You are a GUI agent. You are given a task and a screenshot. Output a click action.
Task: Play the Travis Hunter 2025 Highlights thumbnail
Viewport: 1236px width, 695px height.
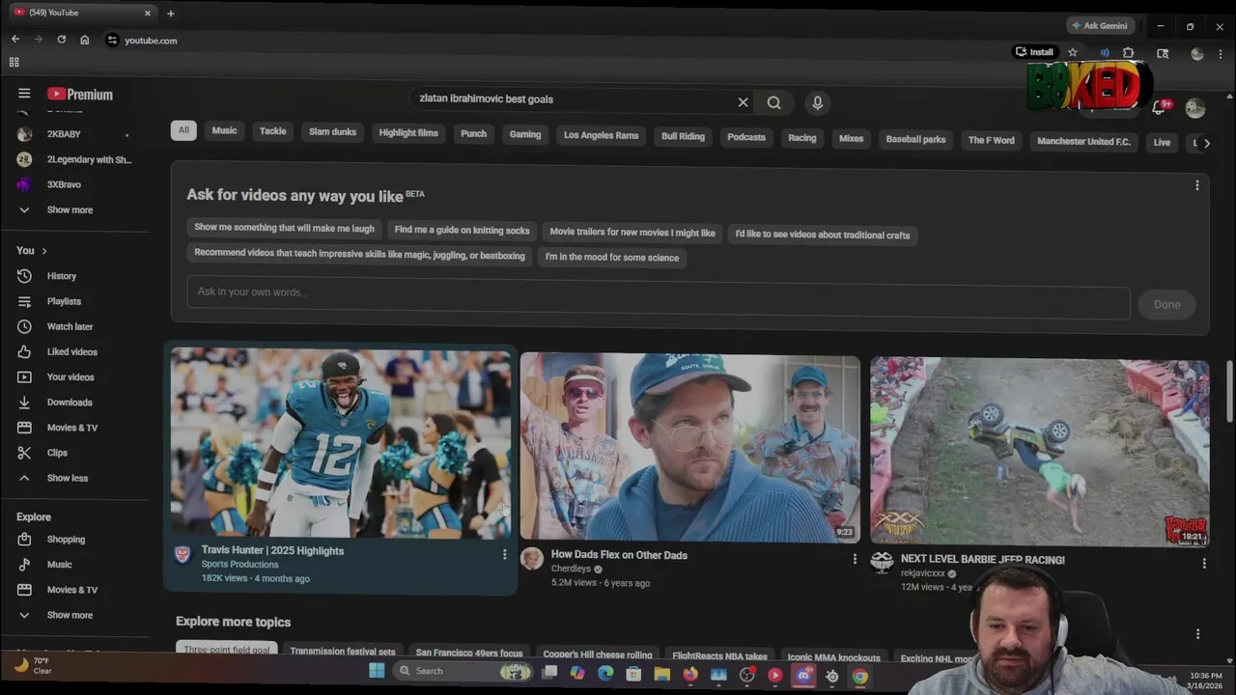pos(340,443)
